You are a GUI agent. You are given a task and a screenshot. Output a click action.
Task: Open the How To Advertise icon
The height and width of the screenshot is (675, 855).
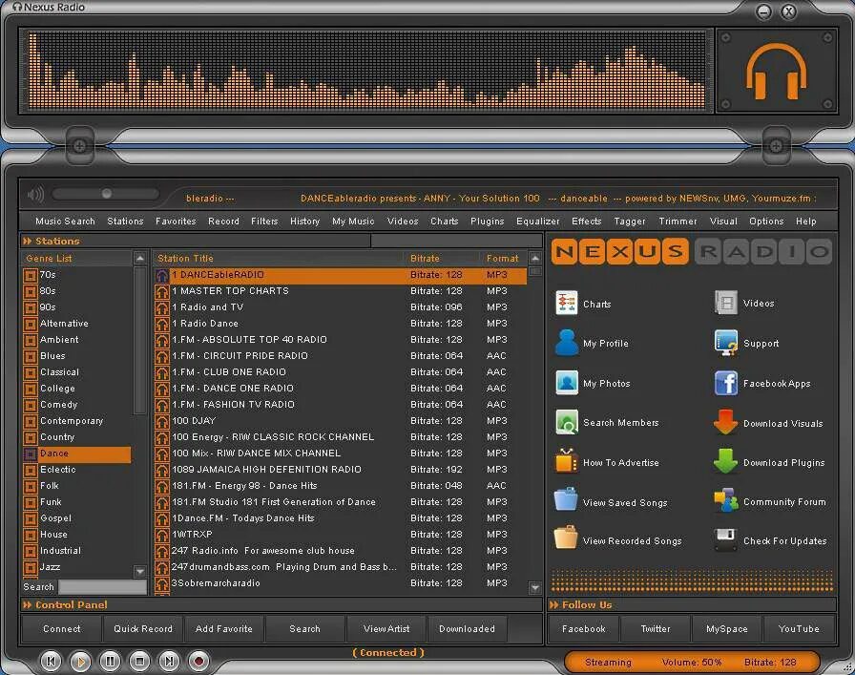tap(566, 461)
